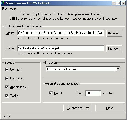Click the 'Slave' field label
The width and height of the screenshot is (127, 120).
click(x=10, y=48)
